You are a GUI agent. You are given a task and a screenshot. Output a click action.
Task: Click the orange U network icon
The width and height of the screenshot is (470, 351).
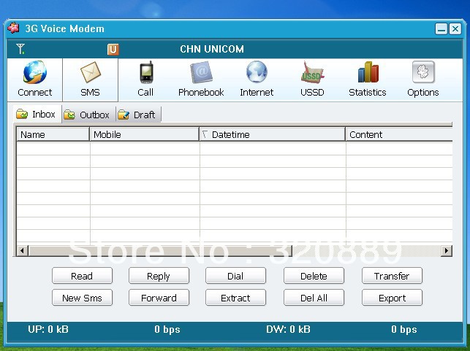coord(113,50)
